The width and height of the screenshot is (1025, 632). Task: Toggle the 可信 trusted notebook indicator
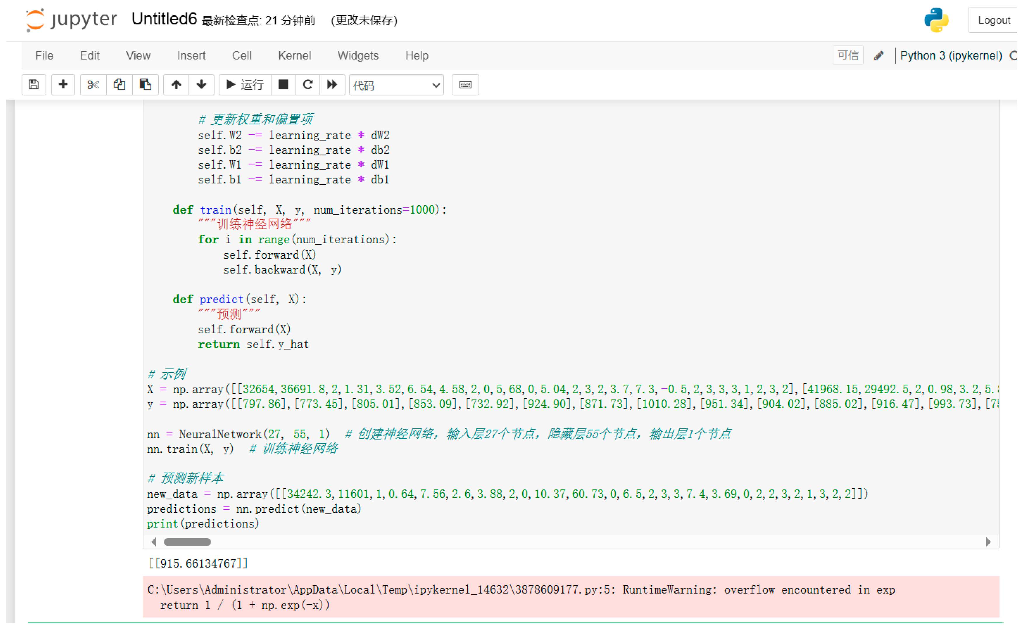(x=848, y=55)
